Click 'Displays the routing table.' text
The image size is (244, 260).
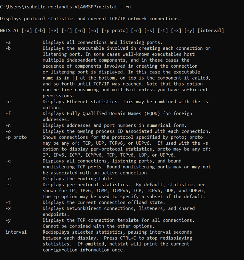click(79, 179)
